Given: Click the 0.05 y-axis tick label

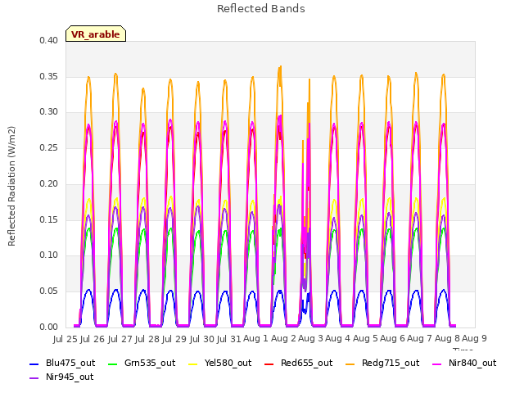Looking at the screenshot, I should 48,291.
